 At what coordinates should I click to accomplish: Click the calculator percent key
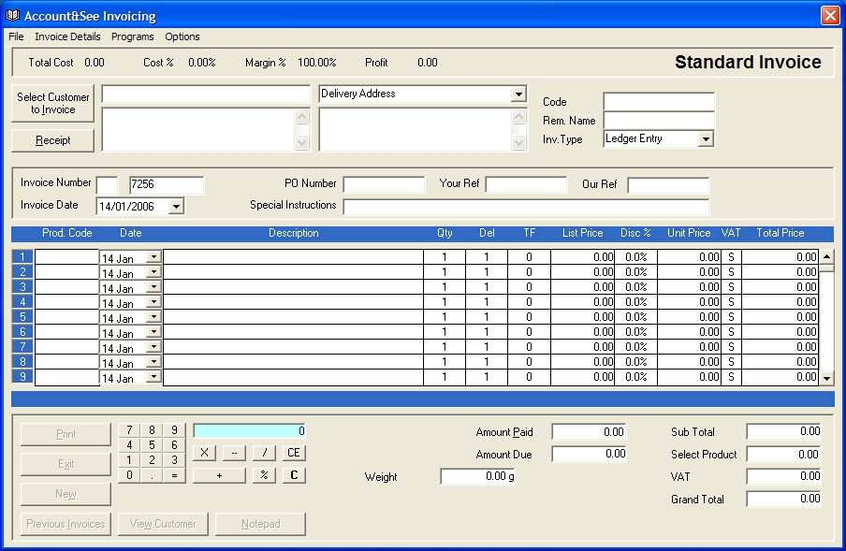tap(264, 475)
